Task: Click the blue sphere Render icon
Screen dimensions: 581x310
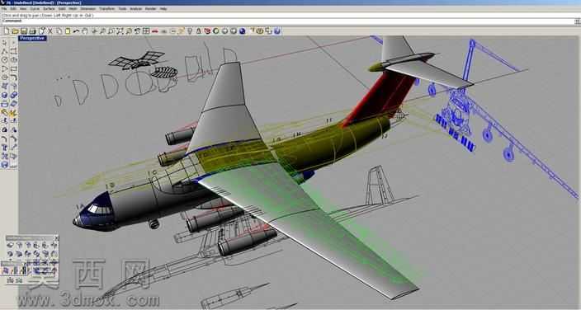Action: (x=242, y=31)
